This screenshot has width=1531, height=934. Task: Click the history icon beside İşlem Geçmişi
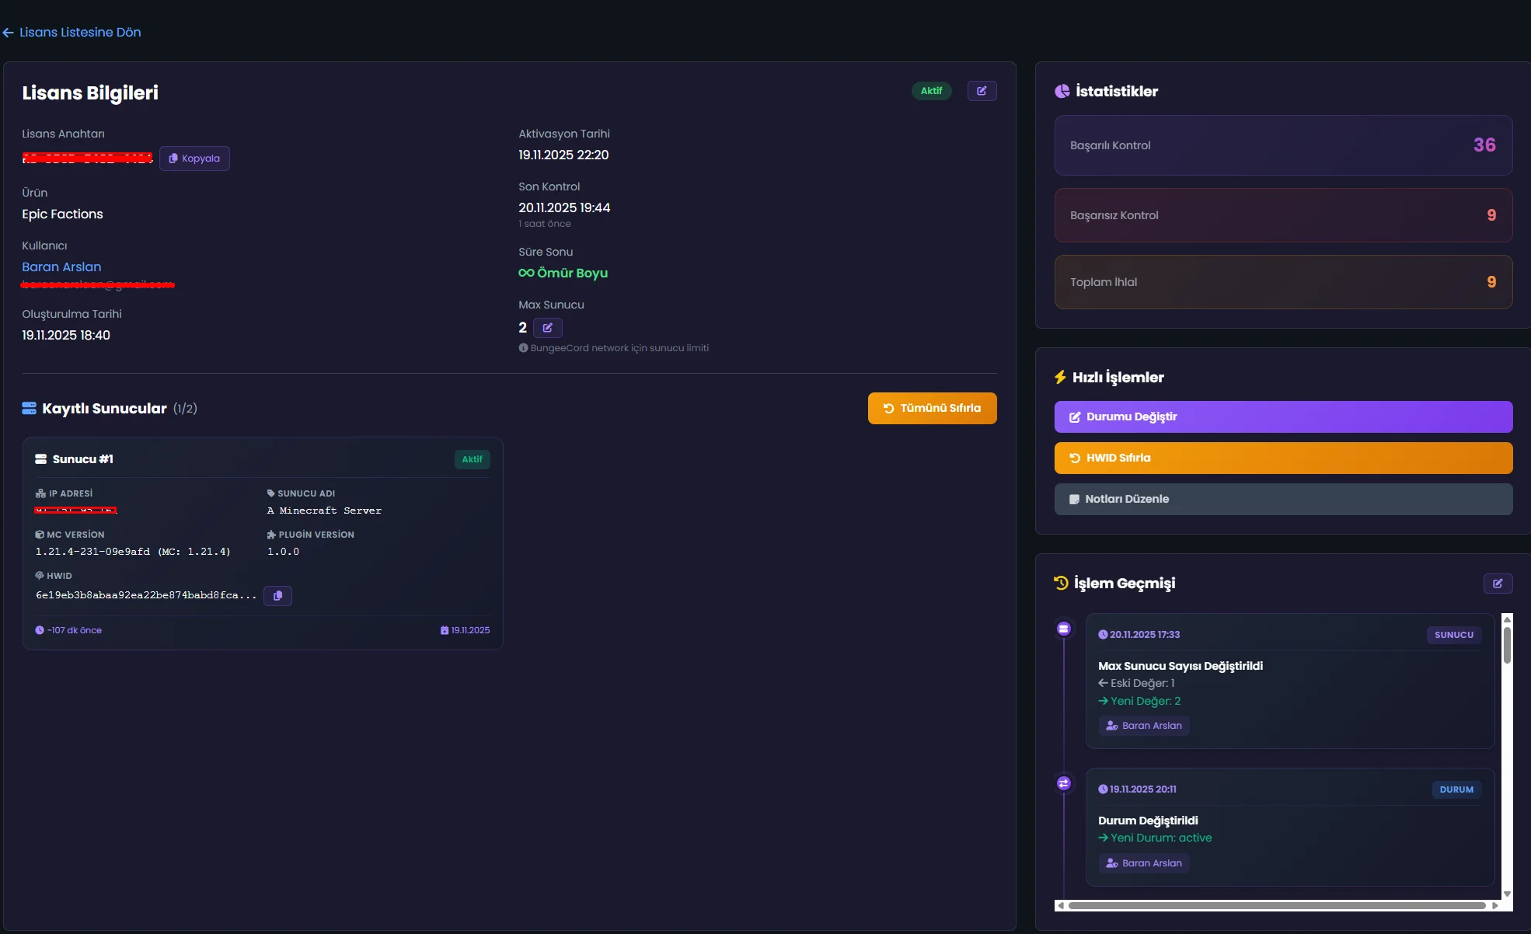point(1061,583)
